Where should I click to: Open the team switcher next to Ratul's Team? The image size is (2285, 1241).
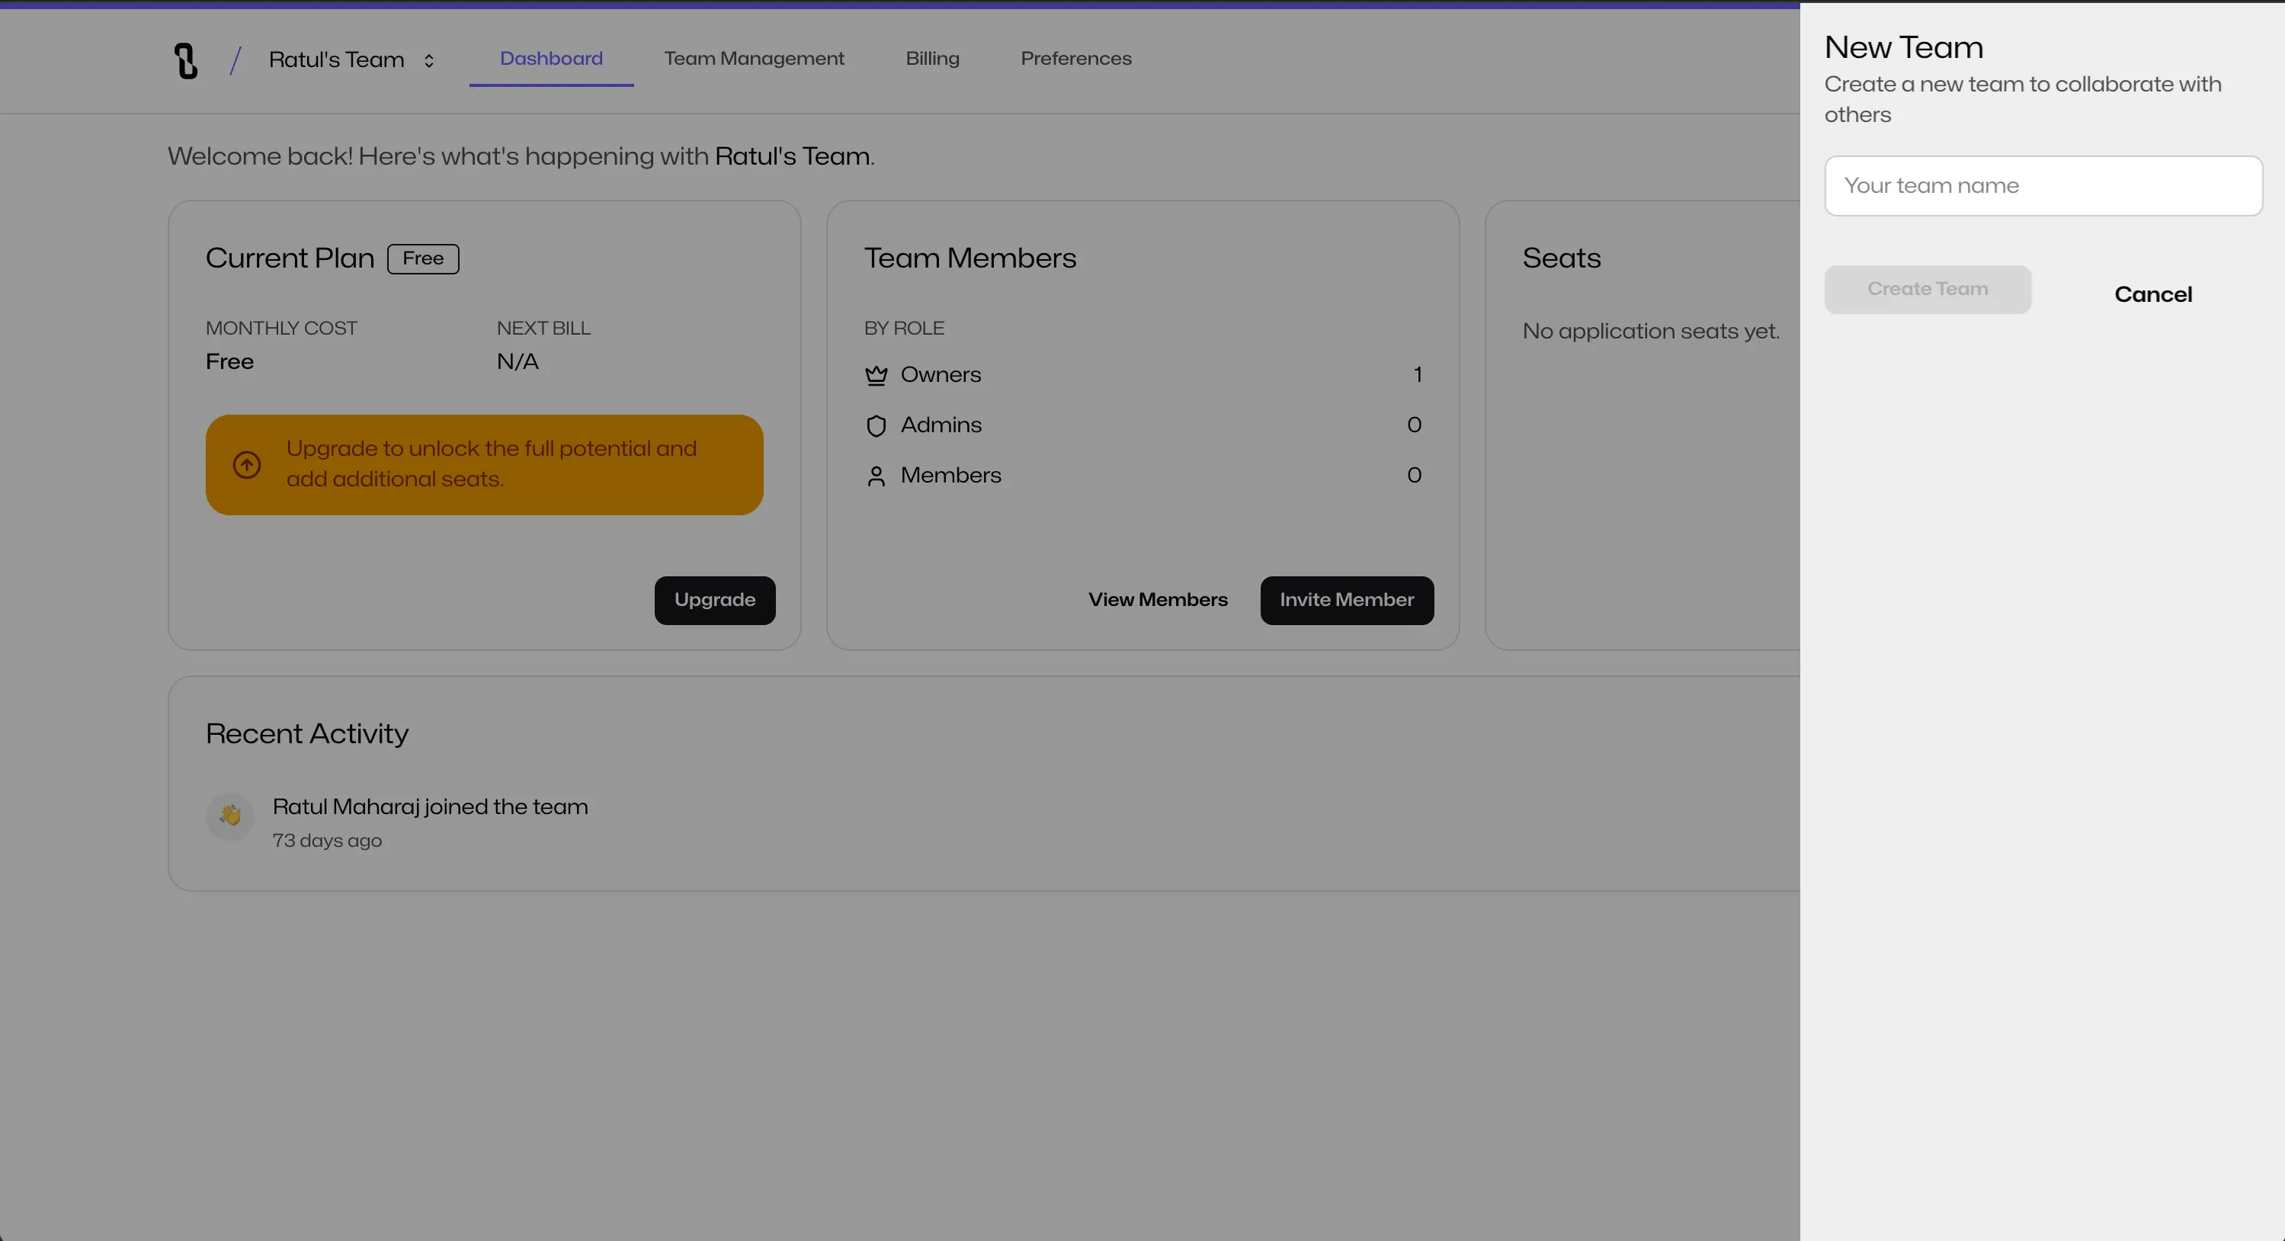[428, 60]
